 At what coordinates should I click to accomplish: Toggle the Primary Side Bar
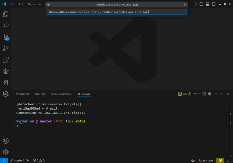201,4
